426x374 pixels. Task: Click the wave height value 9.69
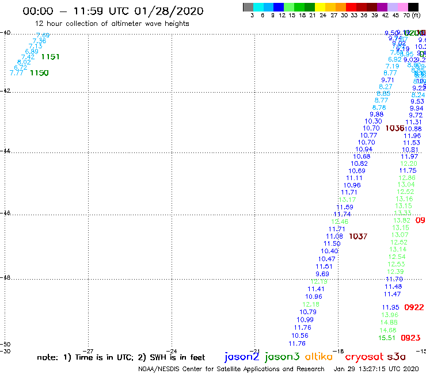tap(322, 274)
